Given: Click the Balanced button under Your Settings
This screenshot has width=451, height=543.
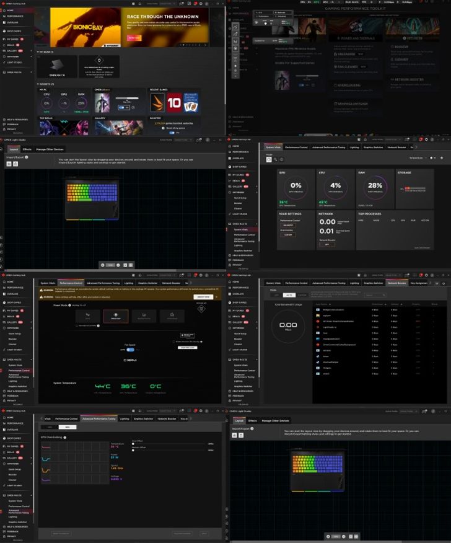Looking at the screenshot, I should (288, 225).
